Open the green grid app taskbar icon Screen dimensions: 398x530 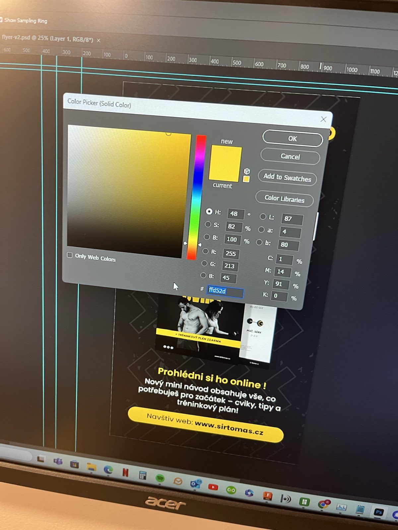(304, 502)
